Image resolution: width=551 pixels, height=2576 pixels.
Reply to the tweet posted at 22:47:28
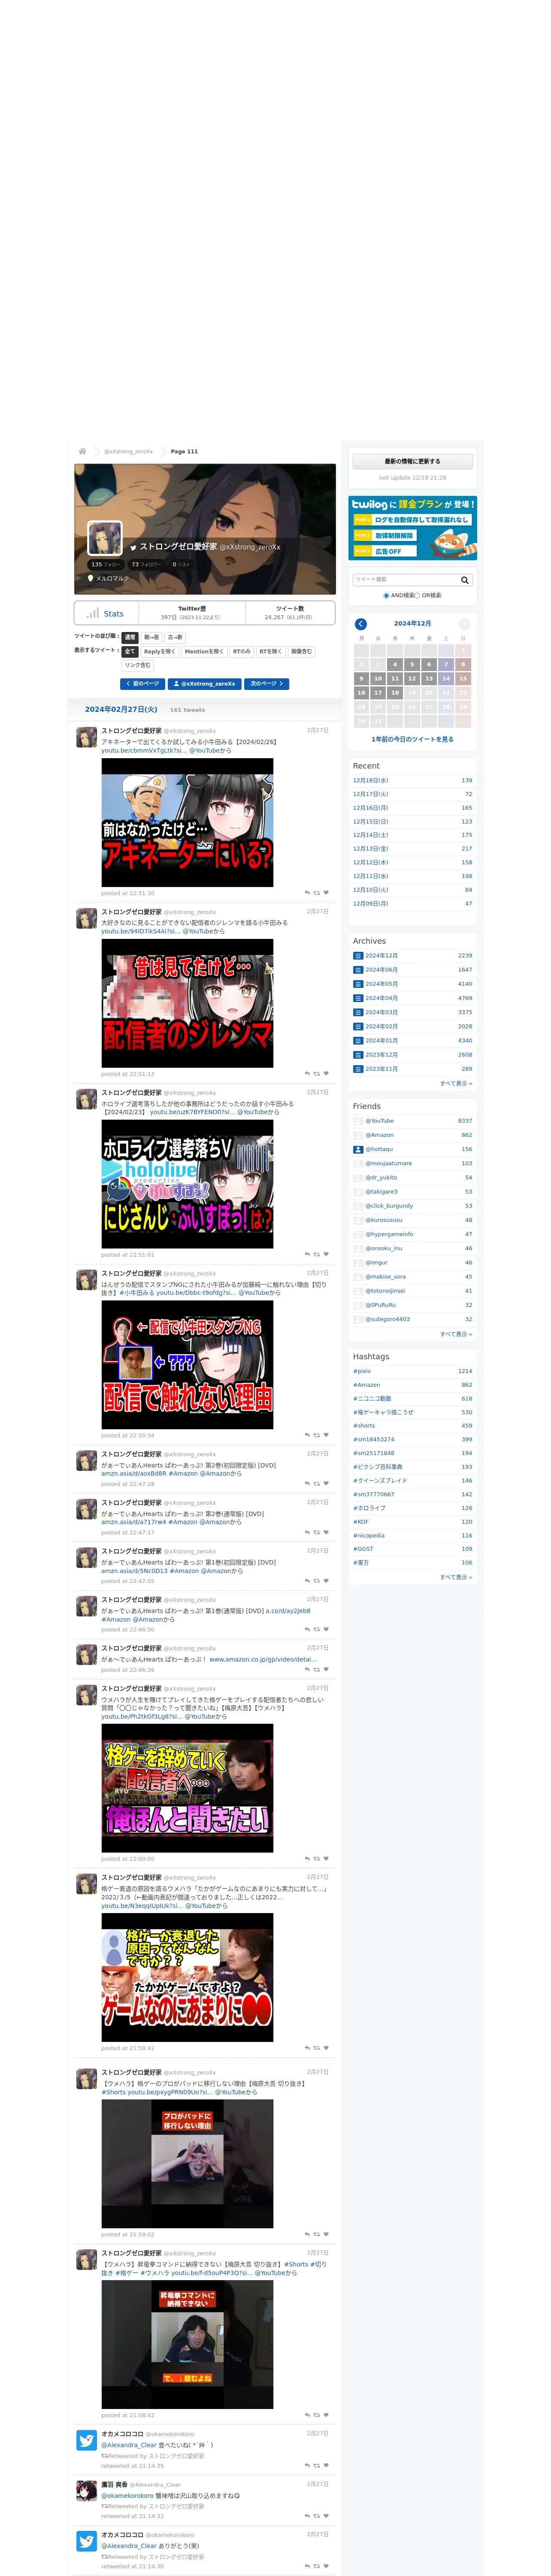point(307,1484)
